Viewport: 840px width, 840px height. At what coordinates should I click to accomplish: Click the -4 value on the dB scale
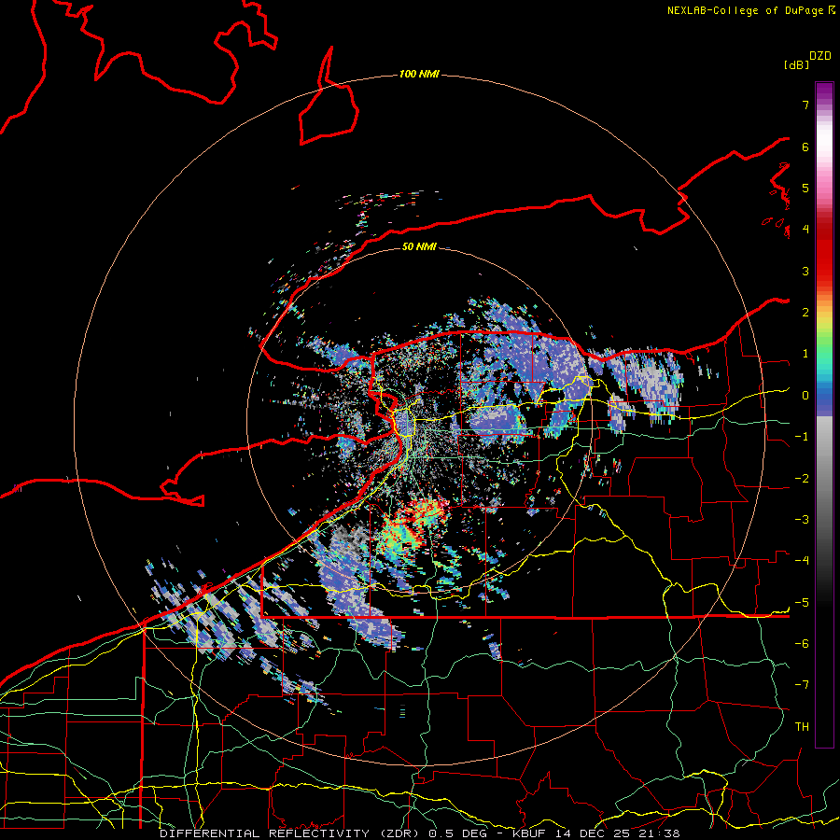(802, 561)
